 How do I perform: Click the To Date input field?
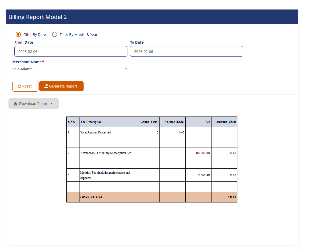click(186, 51)
